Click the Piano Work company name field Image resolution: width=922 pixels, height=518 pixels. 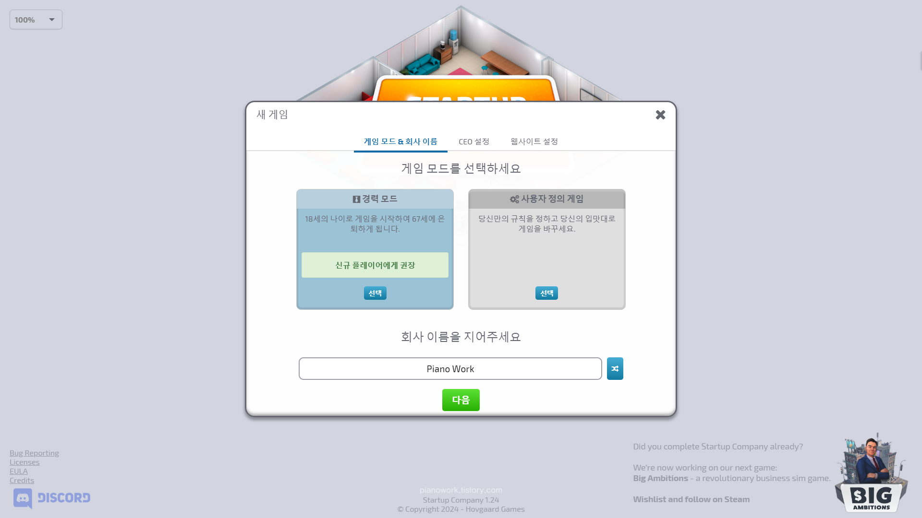coord(450,369)
